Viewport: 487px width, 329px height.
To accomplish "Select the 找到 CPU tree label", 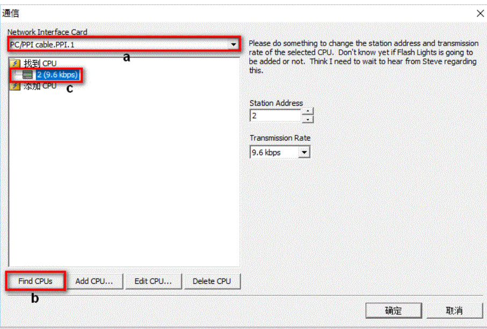I will [40, 63].
